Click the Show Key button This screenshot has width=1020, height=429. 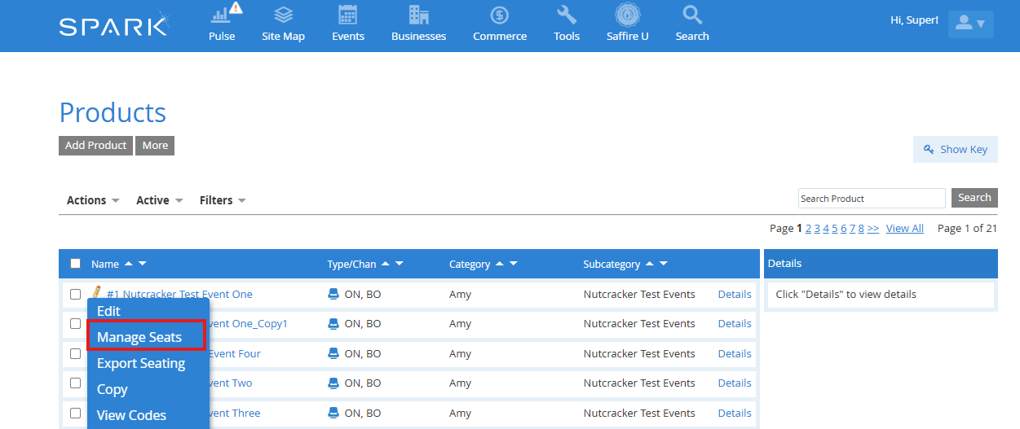tap(955, 150)
